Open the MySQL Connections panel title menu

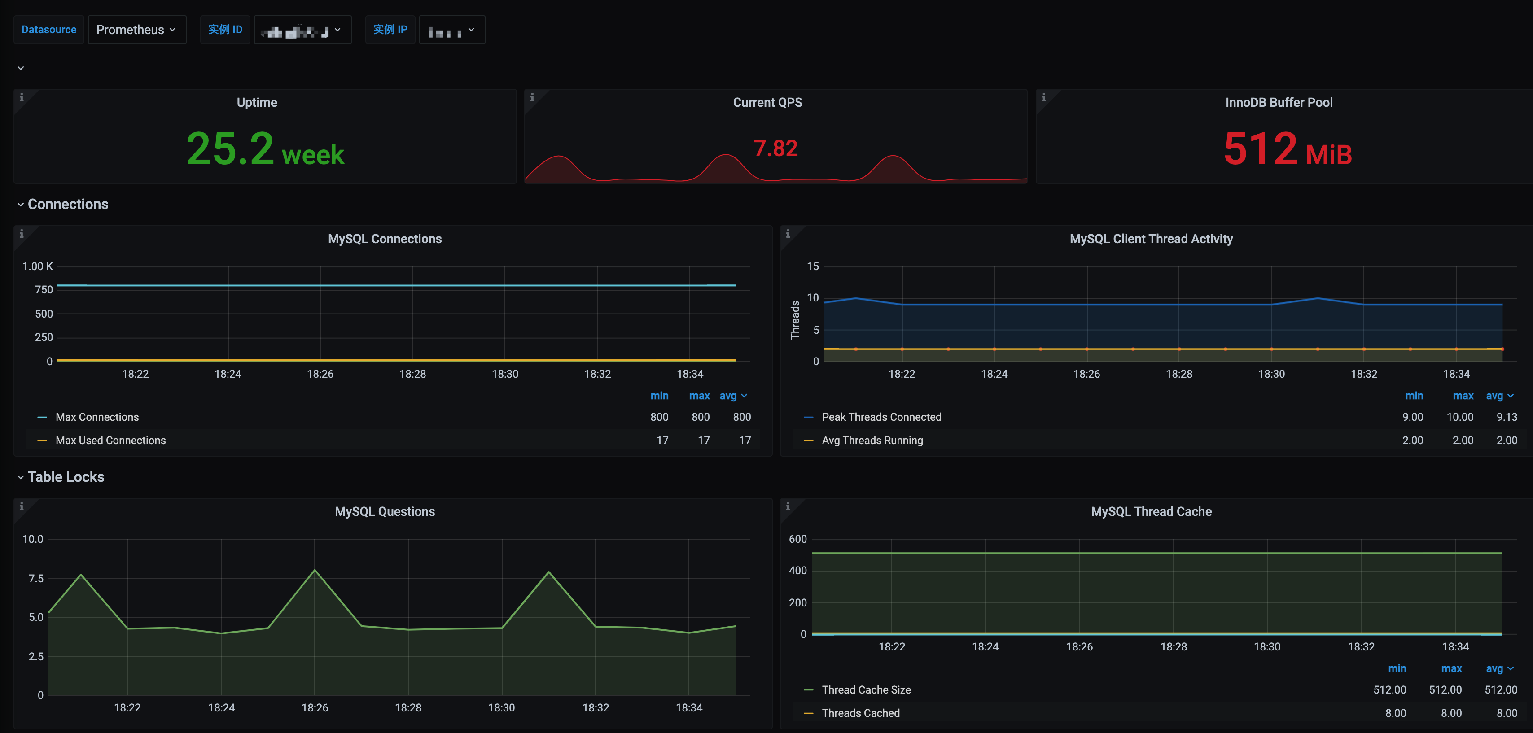pyautogui.click(x=385, y=239)
